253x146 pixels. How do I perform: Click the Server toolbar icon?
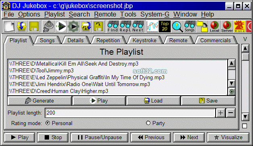pyautogui.click(x=227, y=26)
